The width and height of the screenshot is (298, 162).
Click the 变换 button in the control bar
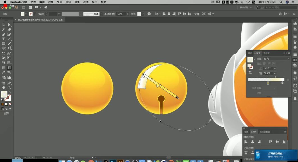197,14
